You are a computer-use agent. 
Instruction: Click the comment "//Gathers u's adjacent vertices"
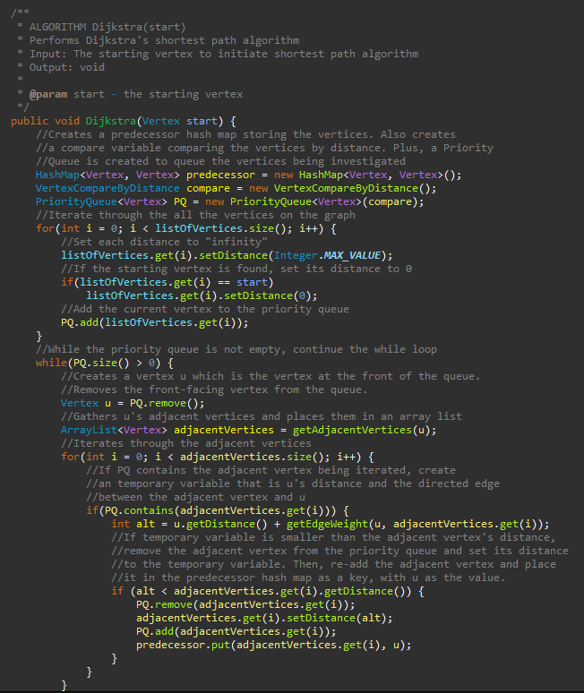tap(262, 416)
